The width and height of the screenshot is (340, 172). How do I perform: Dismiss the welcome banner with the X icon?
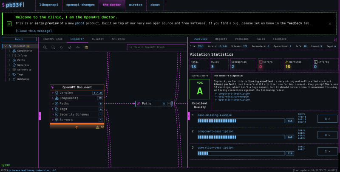330,24
